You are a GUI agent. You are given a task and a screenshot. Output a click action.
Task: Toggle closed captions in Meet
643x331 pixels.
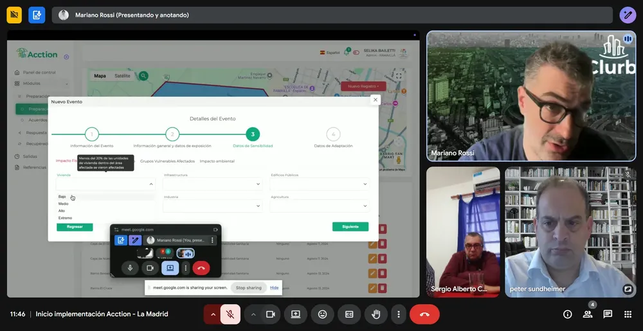click(349, 314)
